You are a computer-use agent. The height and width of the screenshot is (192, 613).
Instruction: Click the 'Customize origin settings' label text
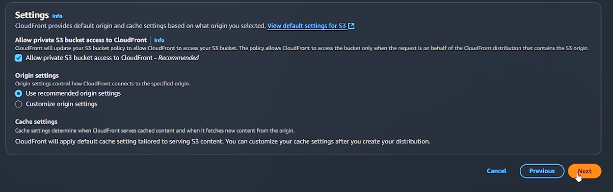pos(61,104)
